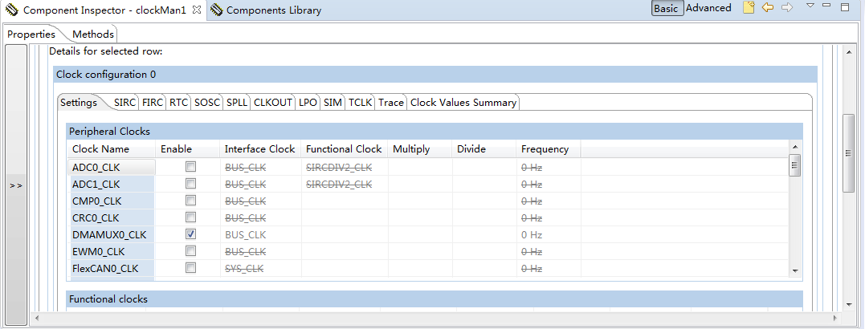The height and width of the screenshot is (329, 865).
Task: Click the Enable column header
Action: (188, 148)
